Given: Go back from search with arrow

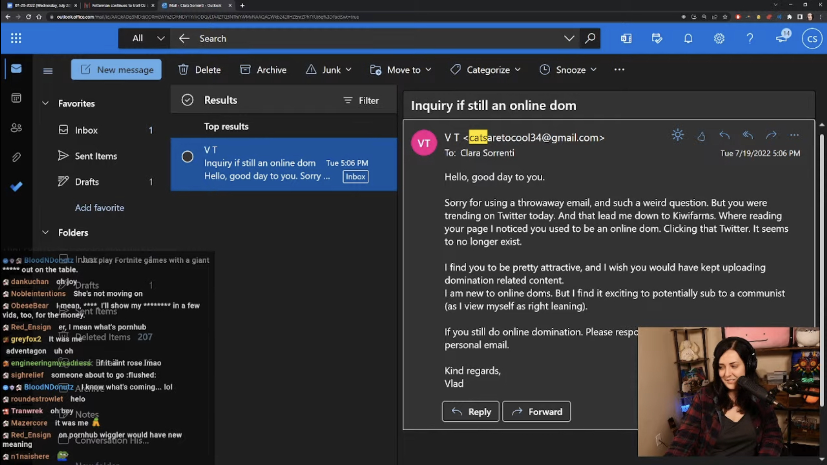Looking at the screenshot, I should tap(184, 38).
